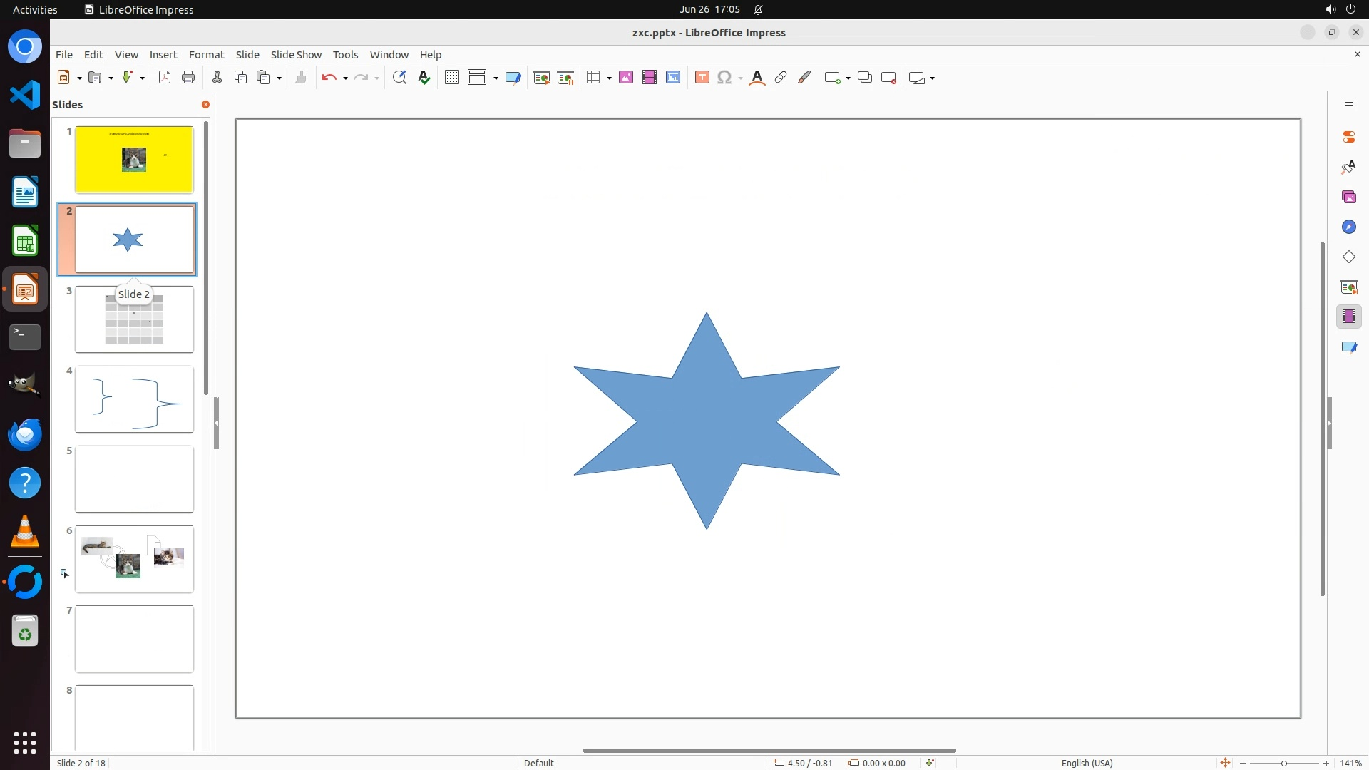This screenshot has height=770, width=1369.
Task: Click the Insert Chart icon
Action: (x=673, y=78)
